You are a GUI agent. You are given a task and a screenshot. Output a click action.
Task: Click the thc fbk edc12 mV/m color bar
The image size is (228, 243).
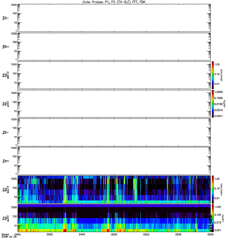pos(213,189)
